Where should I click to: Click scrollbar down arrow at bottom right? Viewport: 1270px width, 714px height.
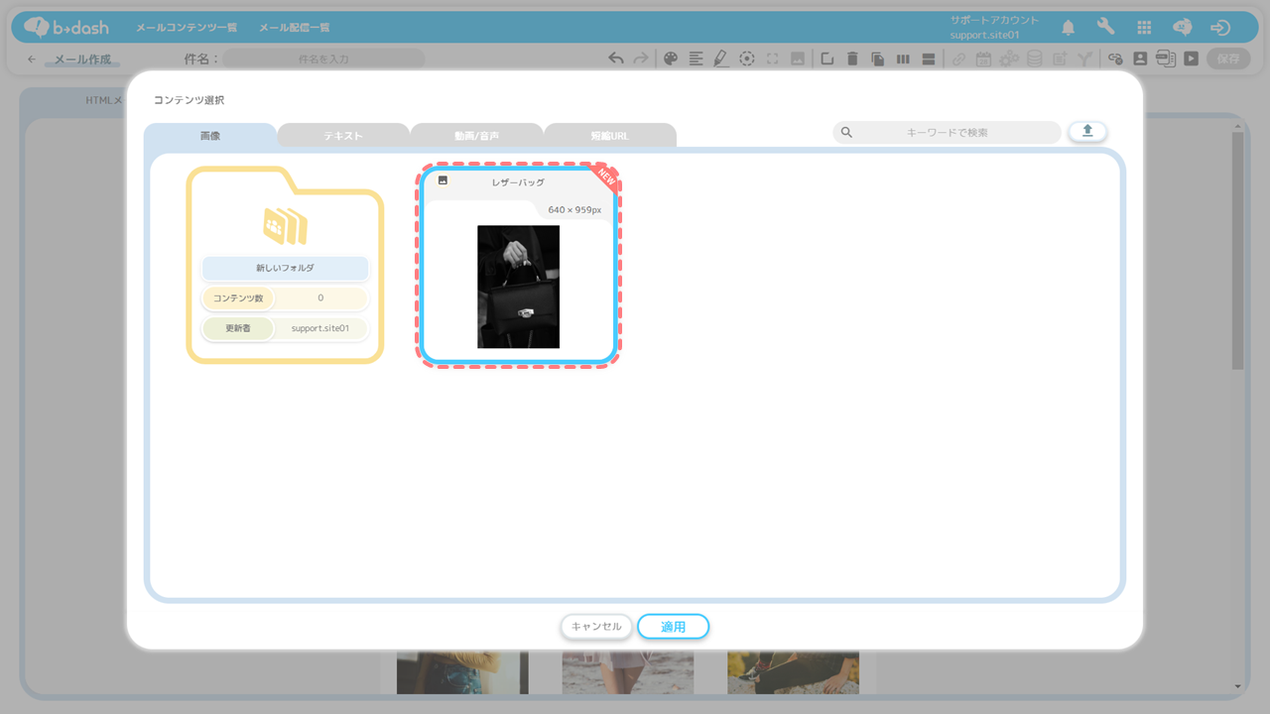1237,686
